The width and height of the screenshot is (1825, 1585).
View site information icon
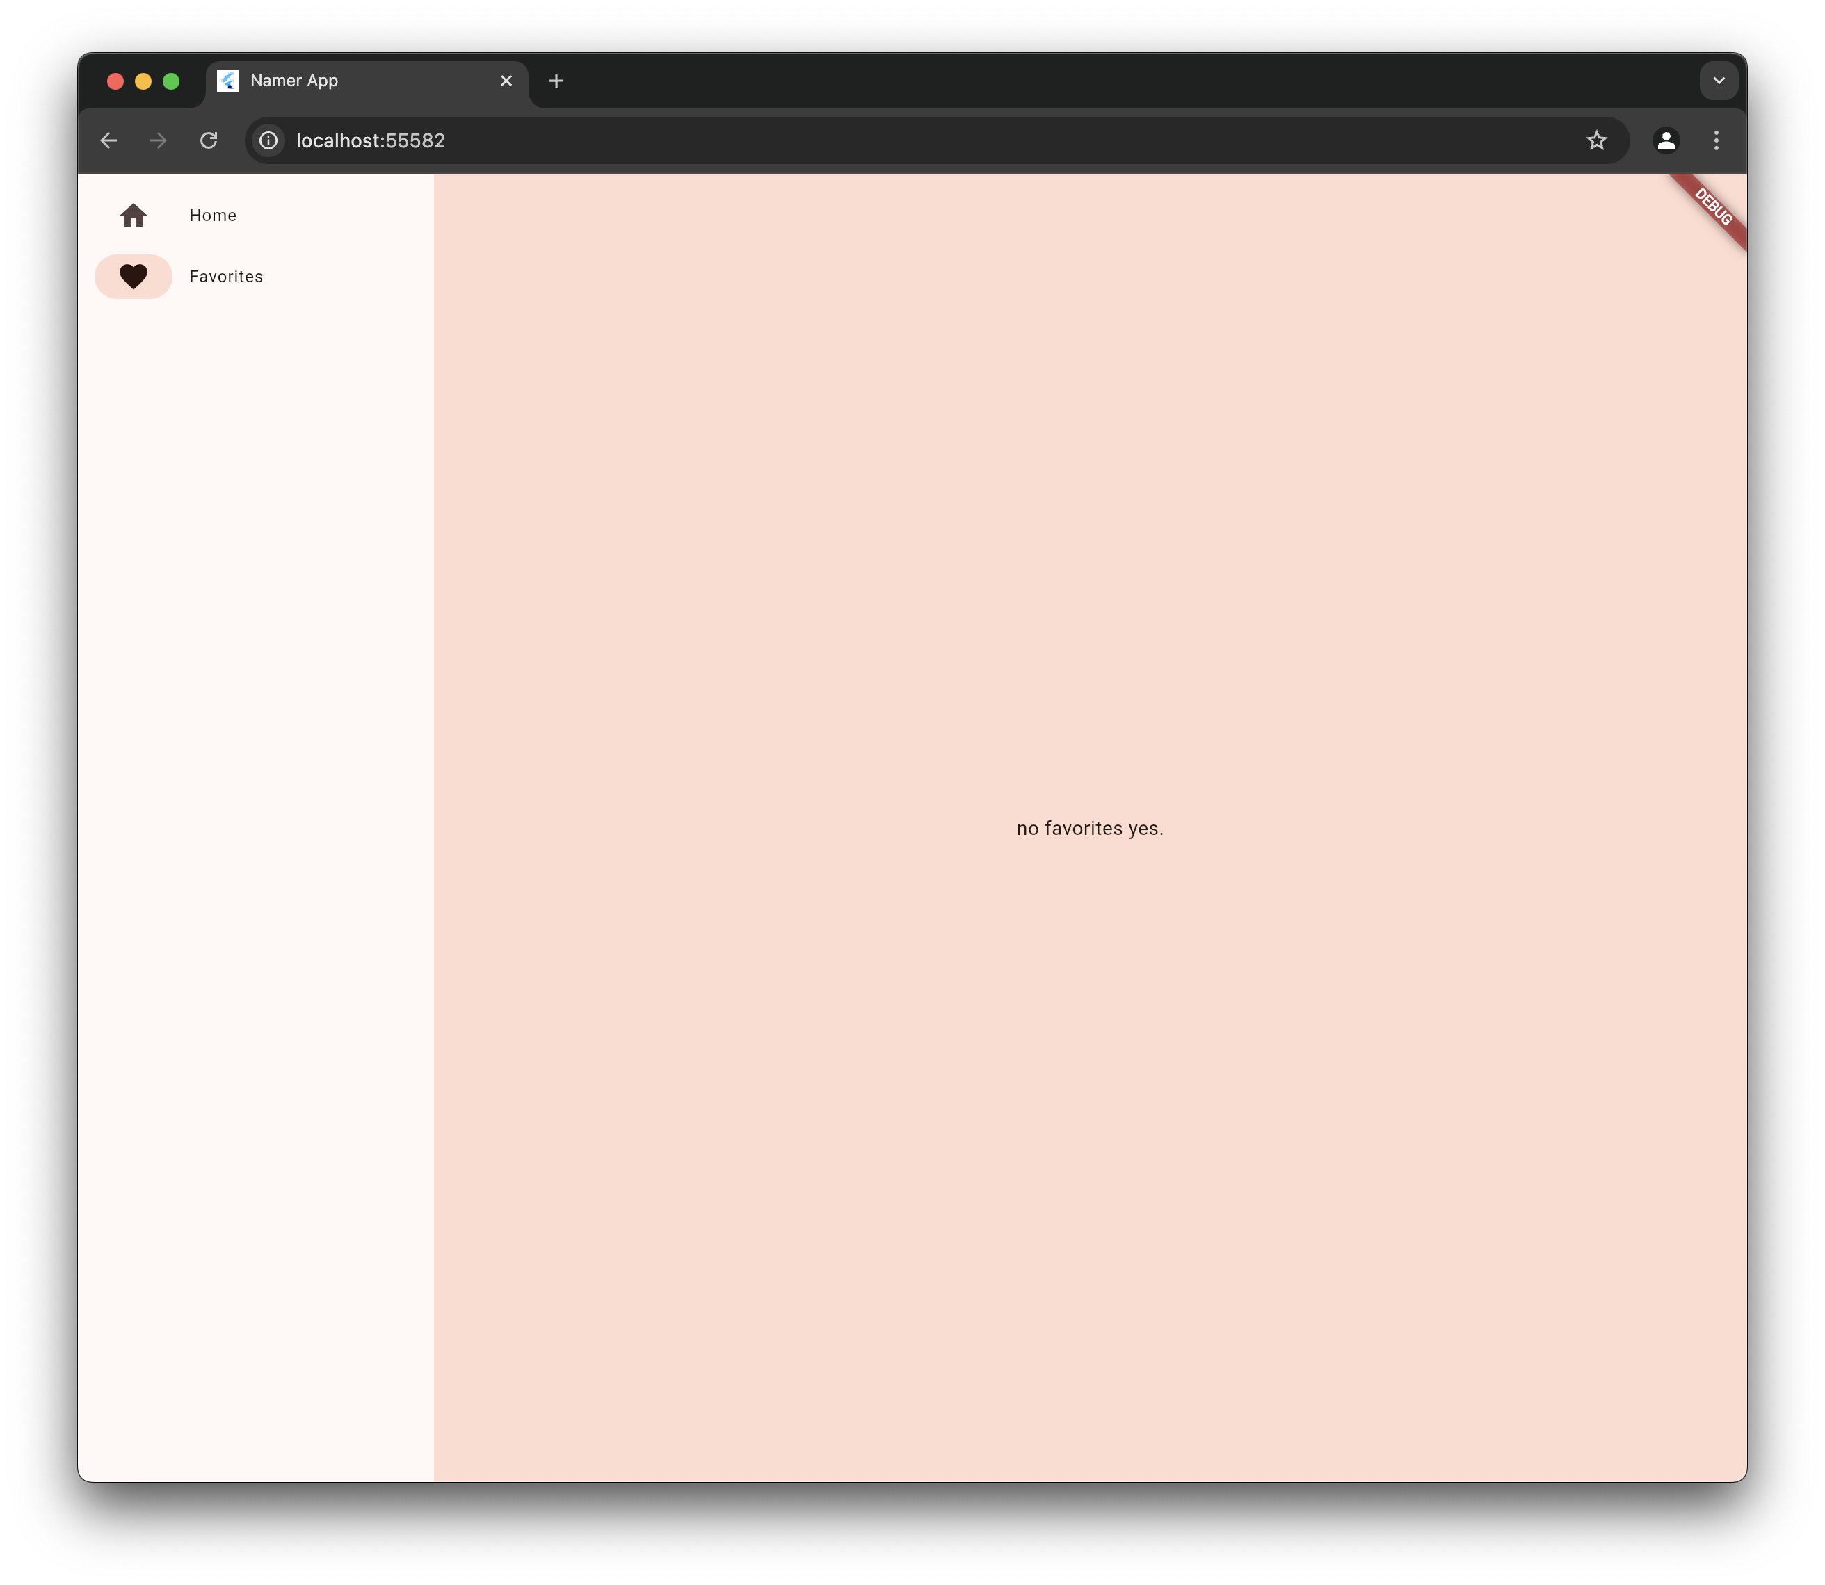[268, 140]
